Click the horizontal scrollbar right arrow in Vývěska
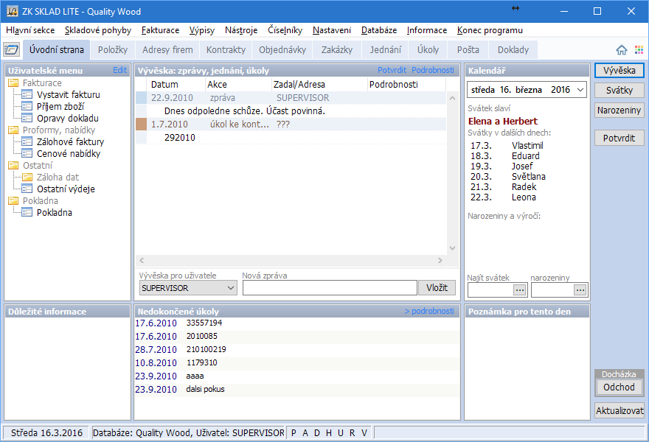The width and height of the screenshot is (649, 442). point(440,260)
